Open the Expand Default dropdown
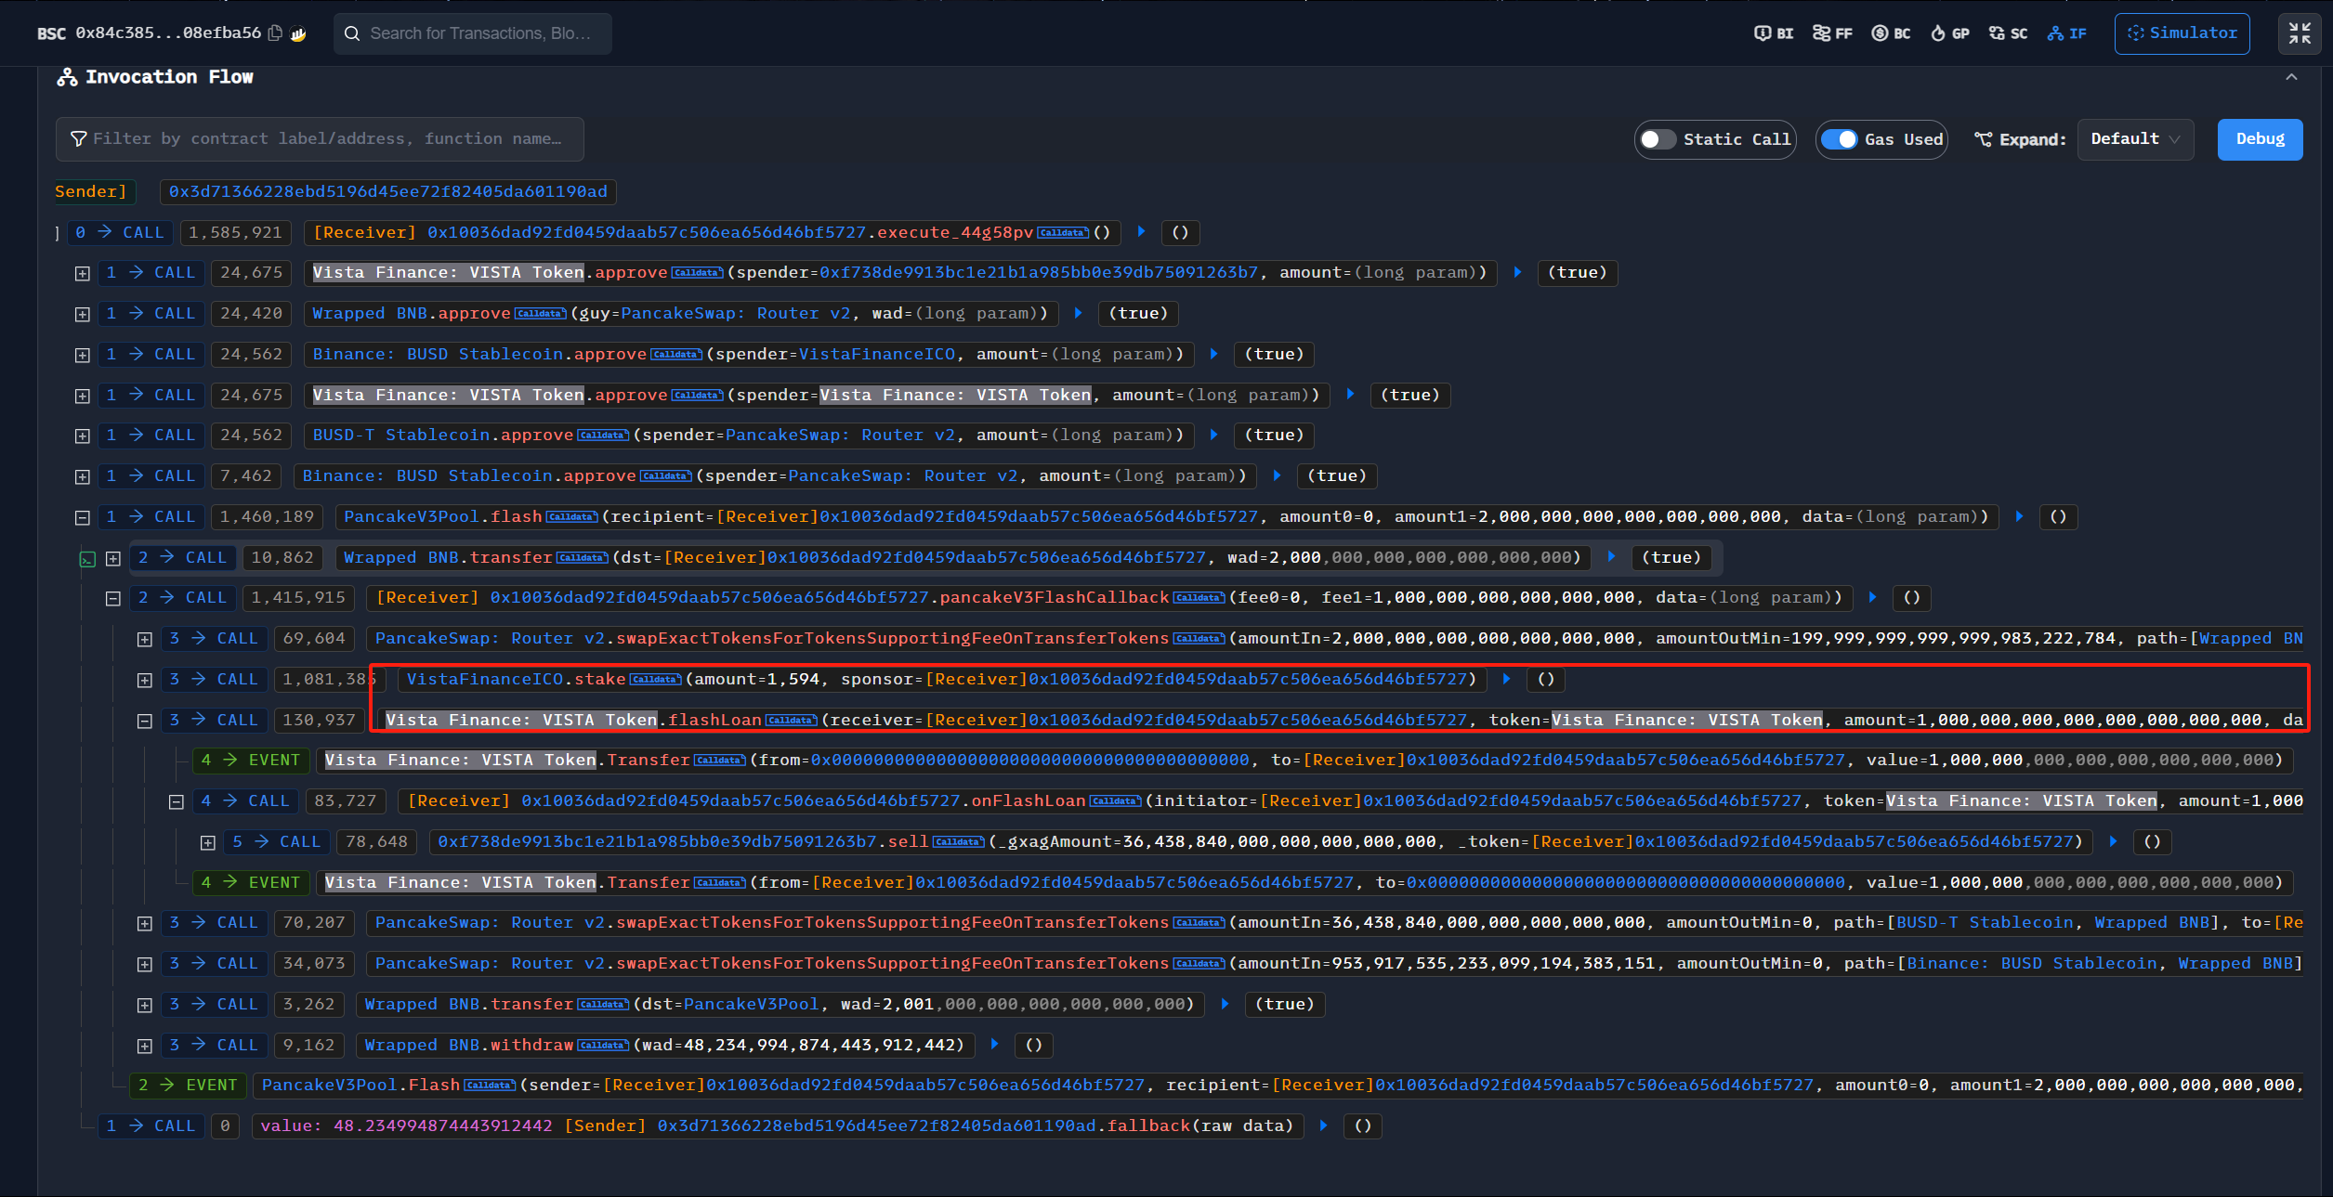 coord(2134,139)
